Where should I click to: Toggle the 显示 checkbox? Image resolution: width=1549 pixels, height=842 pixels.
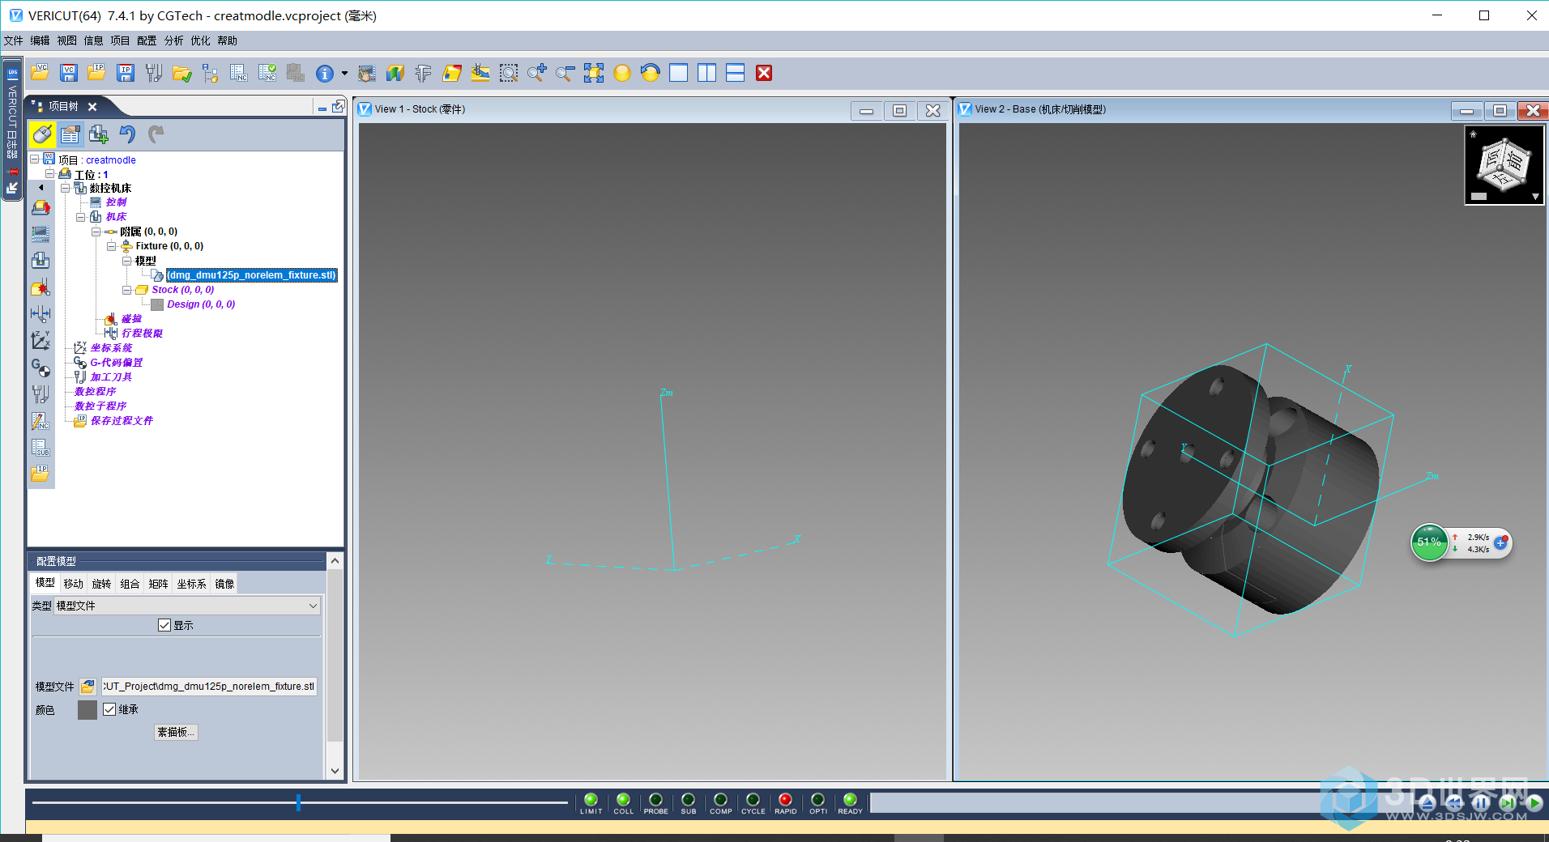pos(164,625)
